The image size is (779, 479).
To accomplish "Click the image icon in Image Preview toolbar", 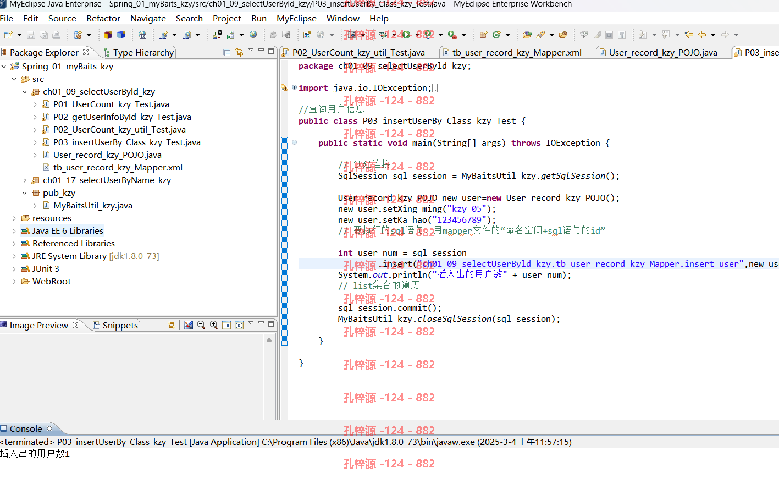I will pos(189,325).
